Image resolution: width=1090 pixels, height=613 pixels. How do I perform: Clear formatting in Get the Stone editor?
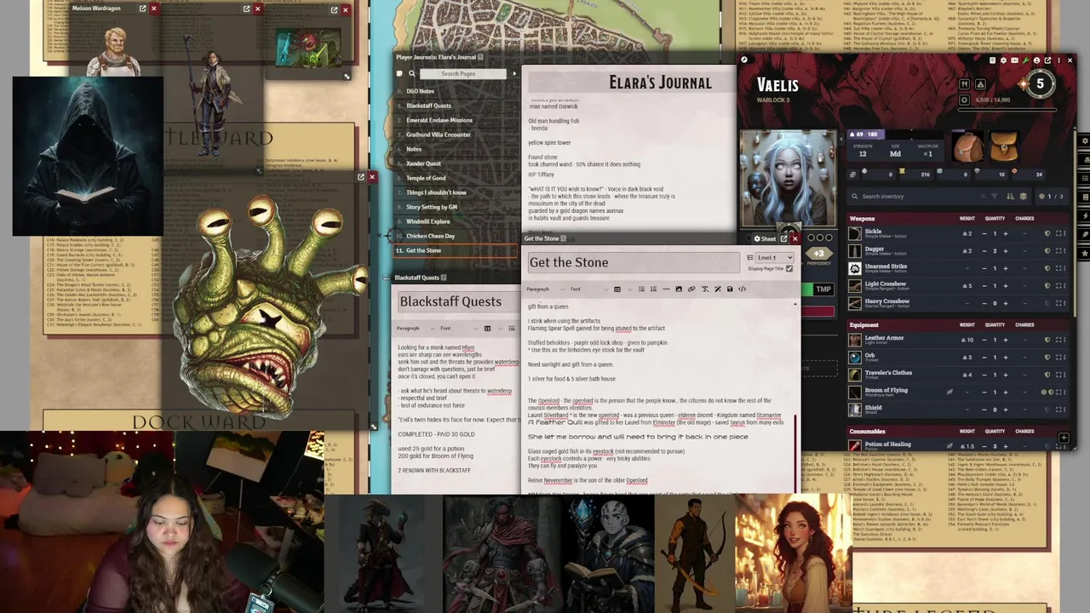(704, 289)
